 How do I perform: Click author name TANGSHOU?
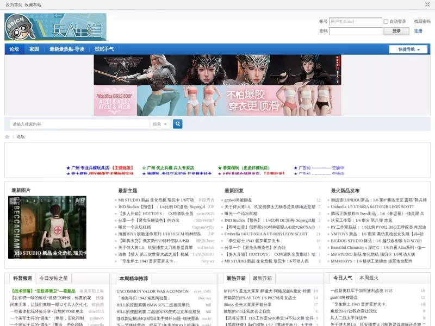(x=203, y=254)
